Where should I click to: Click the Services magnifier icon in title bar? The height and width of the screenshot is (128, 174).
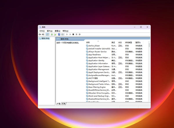point(40,27)
